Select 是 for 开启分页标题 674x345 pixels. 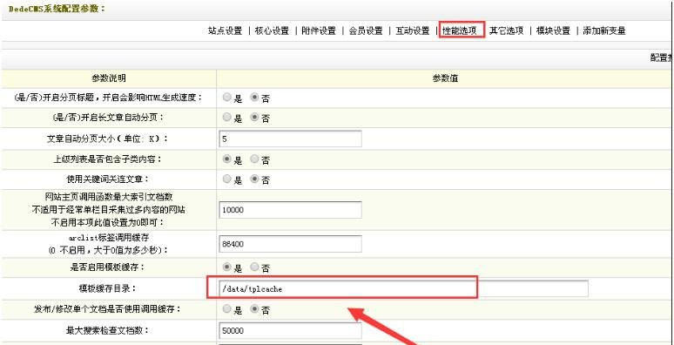(226, 98)
